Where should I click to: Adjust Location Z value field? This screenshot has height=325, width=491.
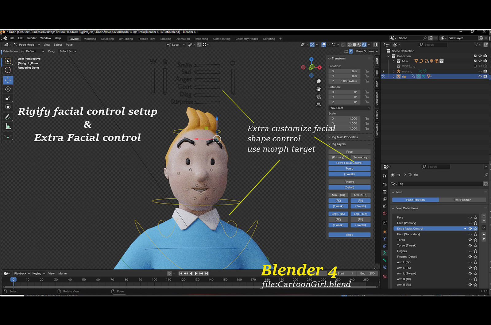(344, 81)
